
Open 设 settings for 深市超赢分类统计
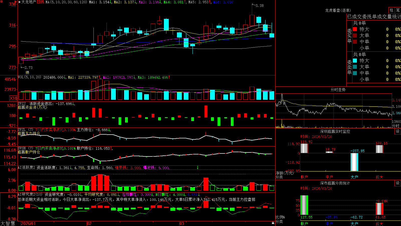[398, 183]
